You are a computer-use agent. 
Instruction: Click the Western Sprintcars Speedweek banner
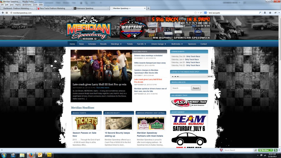[x=165, y=28]
